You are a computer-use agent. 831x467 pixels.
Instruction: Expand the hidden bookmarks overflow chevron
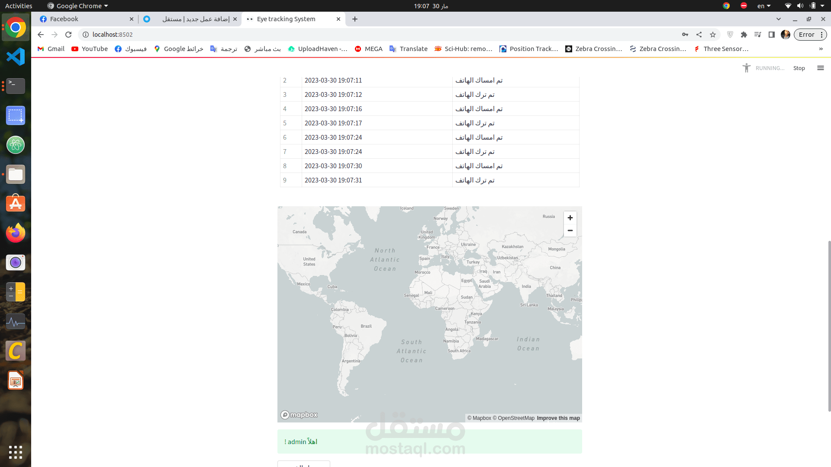click(x=821, y=49)
